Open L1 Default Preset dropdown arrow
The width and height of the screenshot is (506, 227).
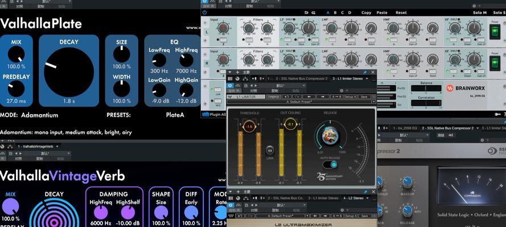coord(374,102)
